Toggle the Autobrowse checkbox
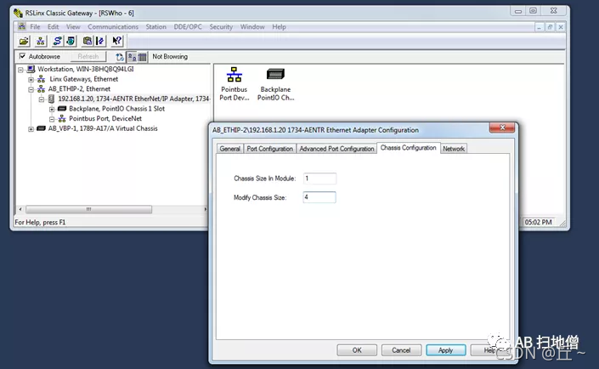The width and height of the screenshot is (599, 369). point(23,56)
